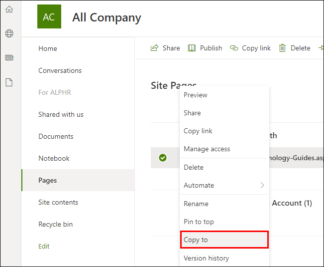
Task: Select Rename in the context menu
Action: tap(196, 204)
